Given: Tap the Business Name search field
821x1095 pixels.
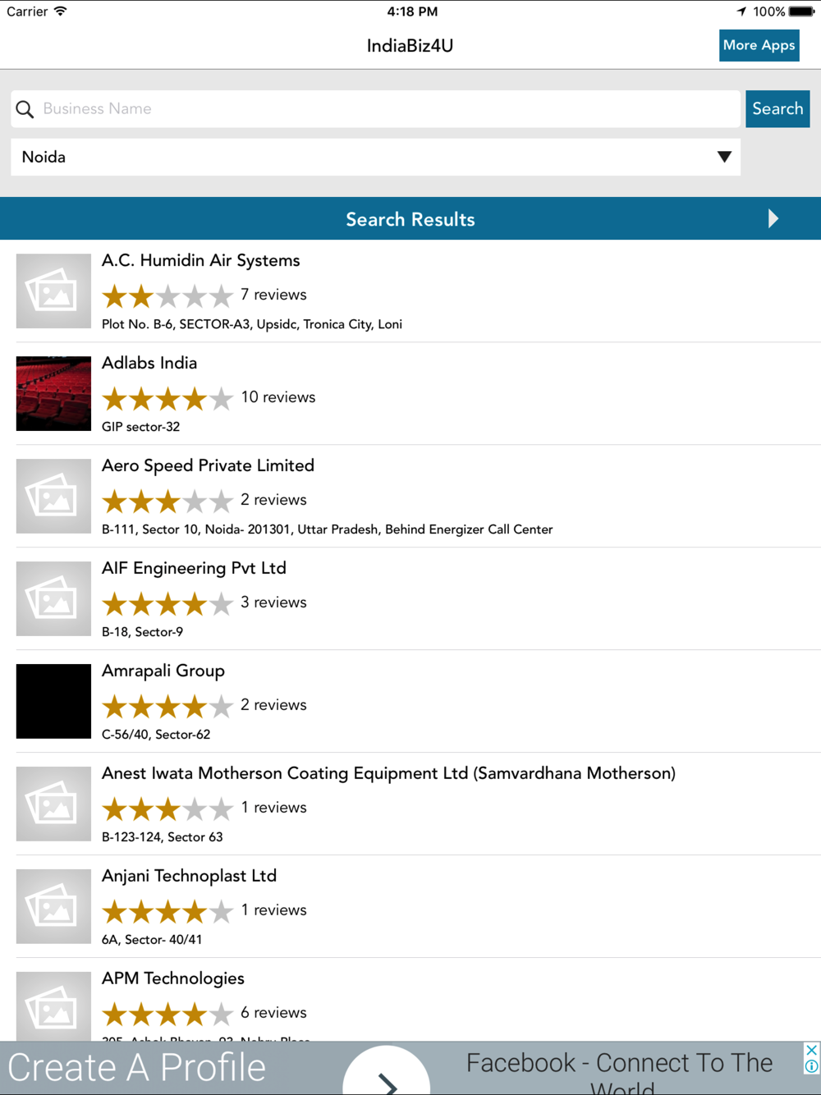Looking at the screenshot, I should (x=375, y=109).
